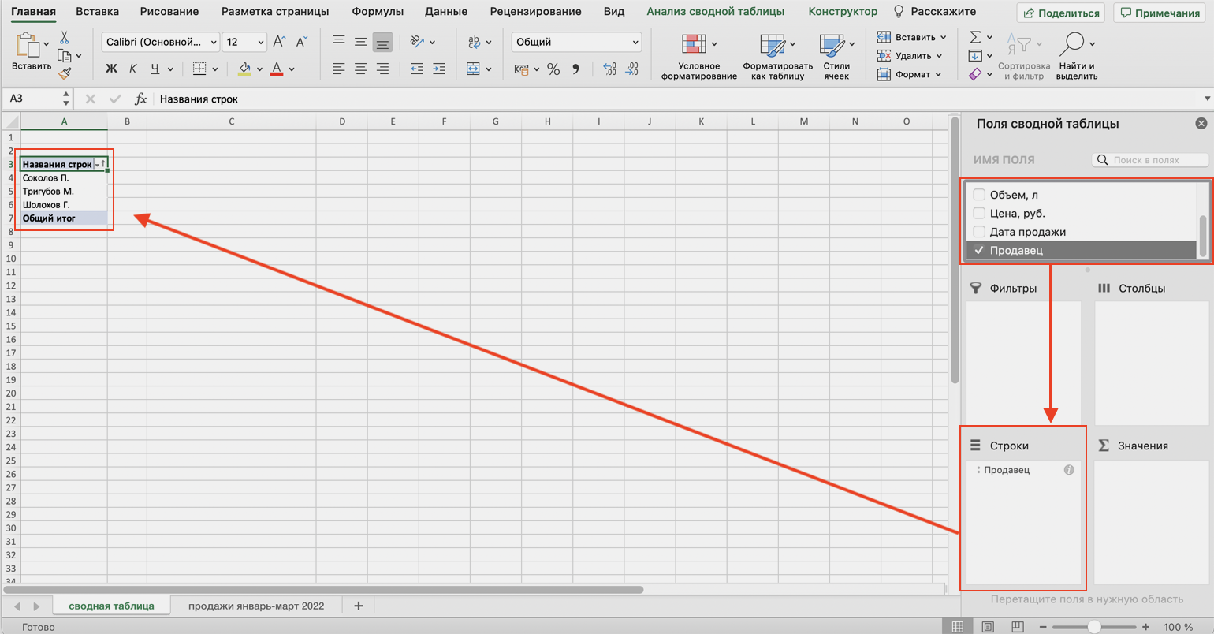This screenshot has height=634, width=1214.
Task: Open the «Названия строк» filter dropdown
Action: 98,165
